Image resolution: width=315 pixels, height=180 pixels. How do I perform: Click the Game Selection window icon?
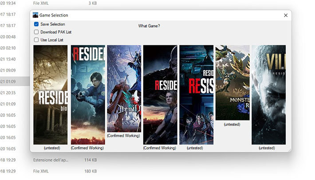[x=35, y=15]
